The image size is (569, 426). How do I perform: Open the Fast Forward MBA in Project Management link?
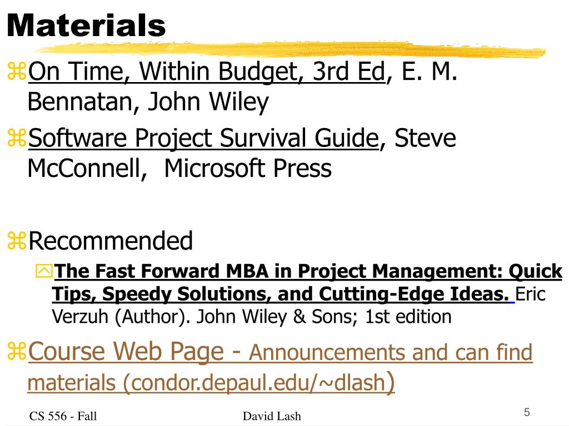tap(308, 271)
